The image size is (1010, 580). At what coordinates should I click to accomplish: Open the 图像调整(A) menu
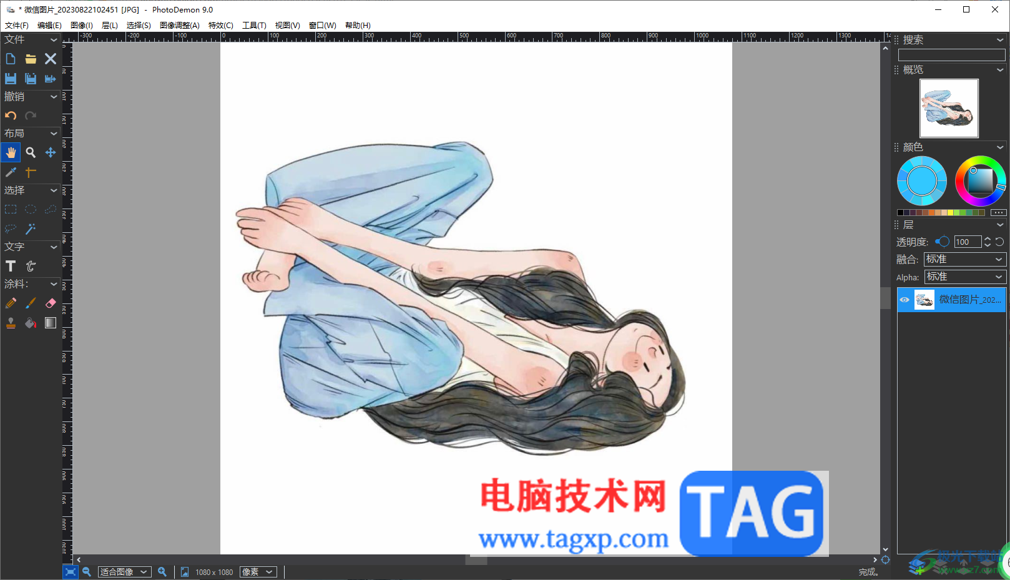coord(180,26)
